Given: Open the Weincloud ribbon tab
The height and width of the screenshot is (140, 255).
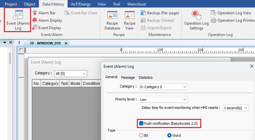Looking at the screenshot, I should click(136, 4).
